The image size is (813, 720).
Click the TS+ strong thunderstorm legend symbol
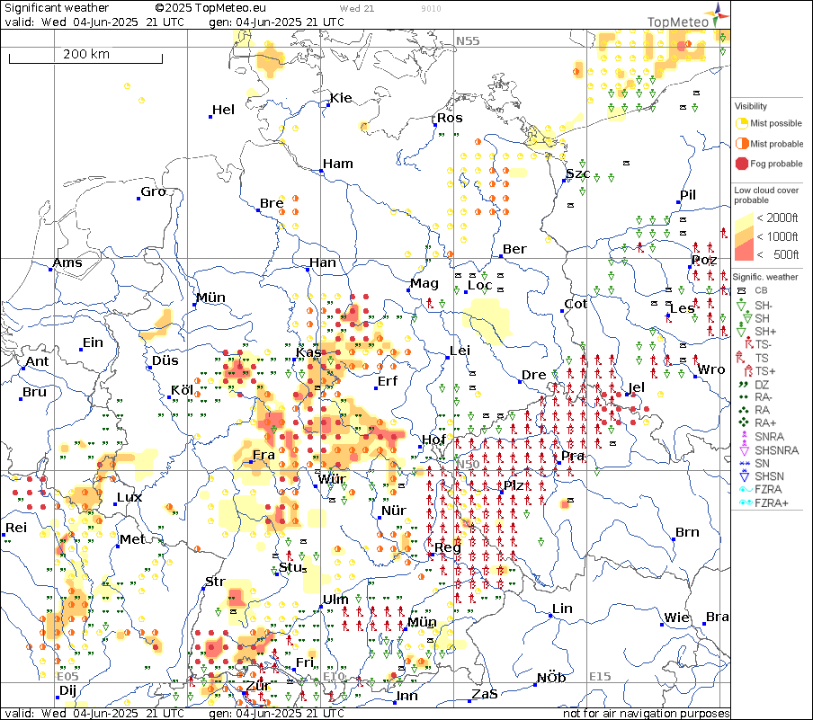point(748,370)
